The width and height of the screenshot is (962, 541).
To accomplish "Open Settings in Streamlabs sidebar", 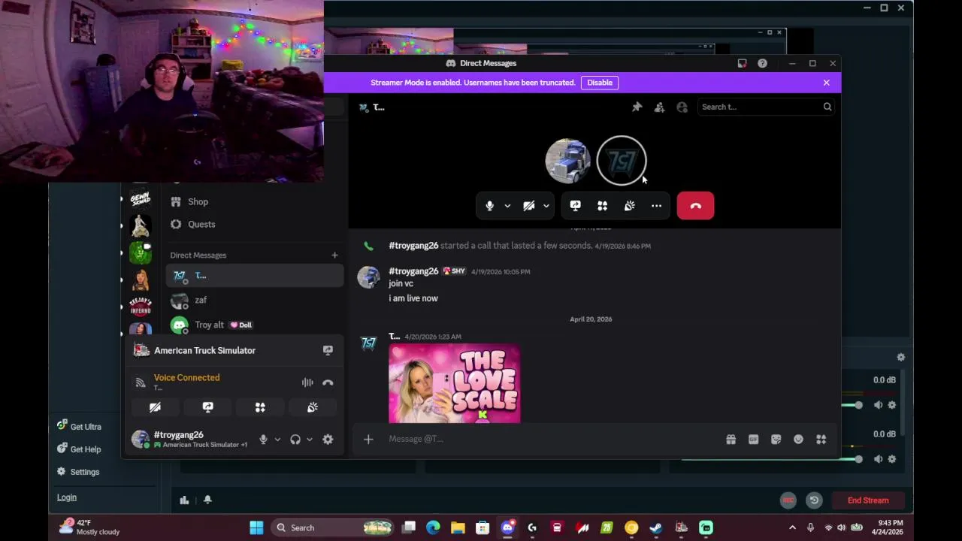I will 78,472.
